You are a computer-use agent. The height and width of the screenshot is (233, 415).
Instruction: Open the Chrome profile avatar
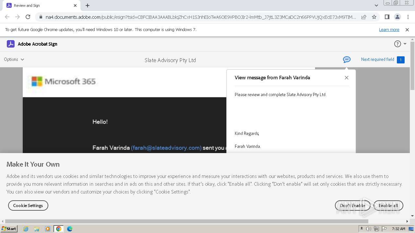point(397,17)
